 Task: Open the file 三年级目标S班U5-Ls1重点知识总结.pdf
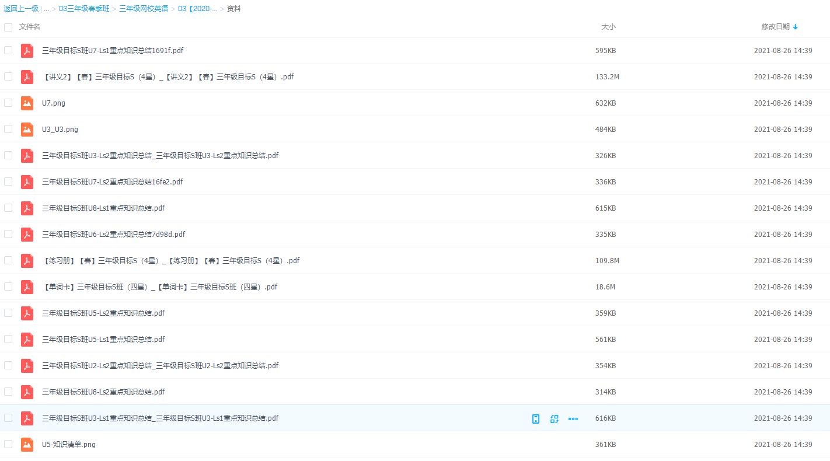(x=103, y=340)
